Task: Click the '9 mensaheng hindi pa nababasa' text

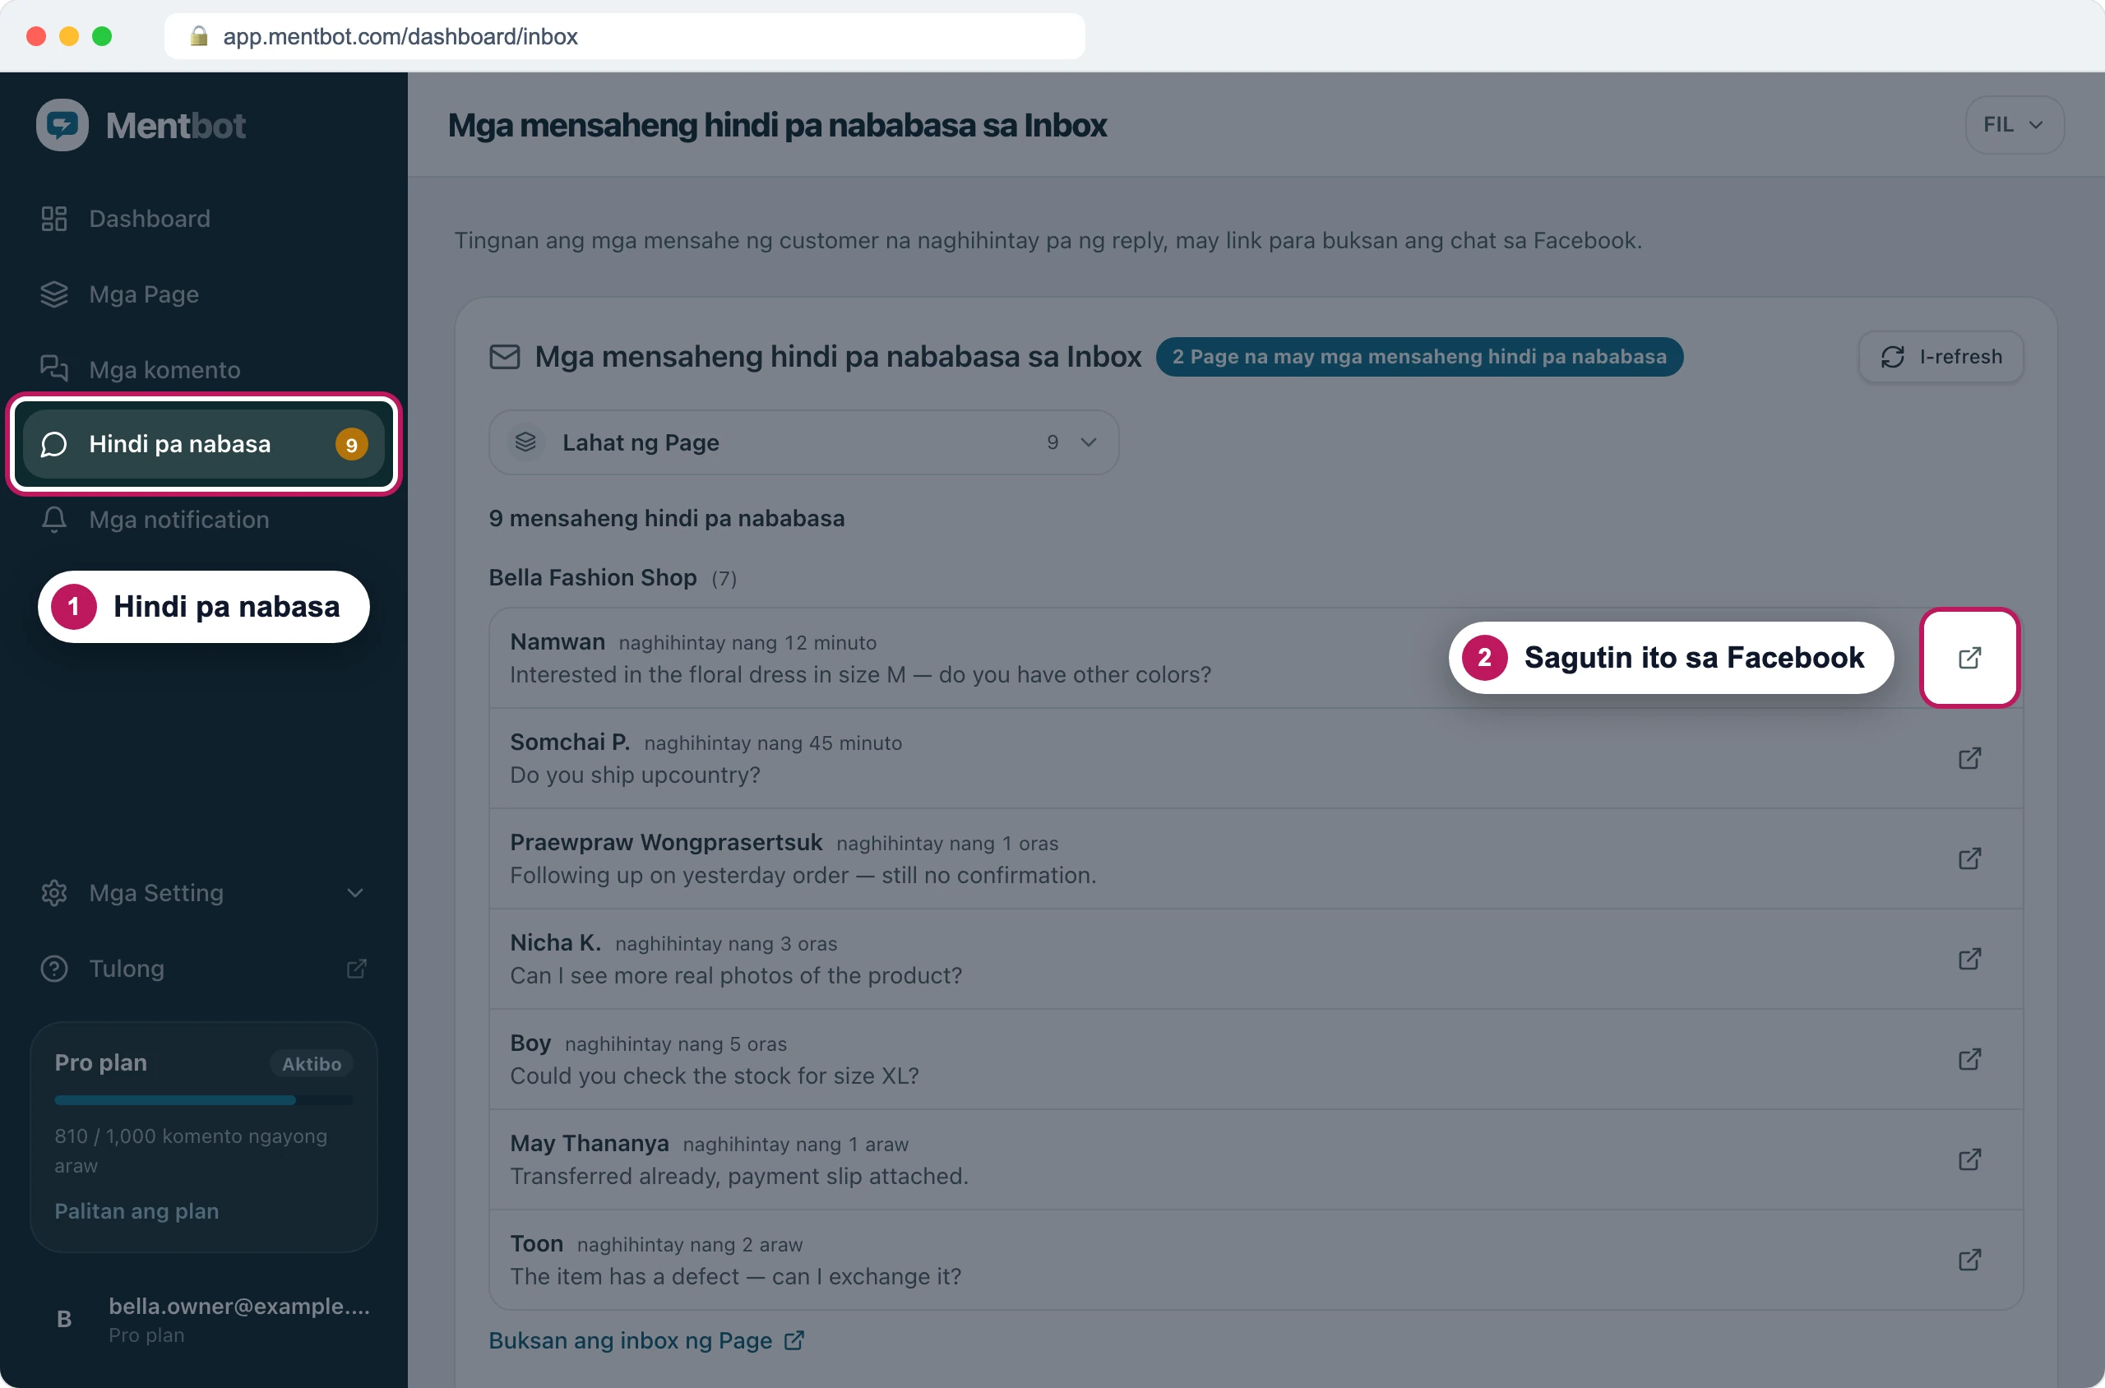Action: [x=667, y=519]
